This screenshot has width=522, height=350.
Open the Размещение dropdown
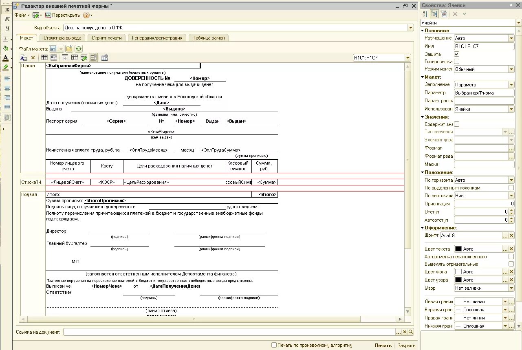pos(511,38)
